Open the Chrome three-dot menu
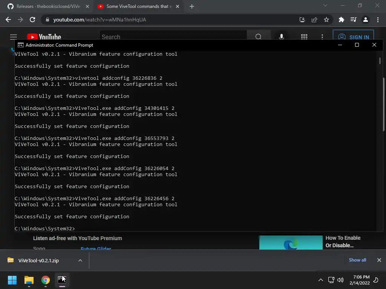The width and height of the screenshot is (386, 289). (x=378, y=20)
